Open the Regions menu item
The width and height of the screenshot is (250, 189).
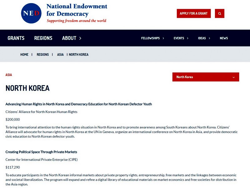43,38
